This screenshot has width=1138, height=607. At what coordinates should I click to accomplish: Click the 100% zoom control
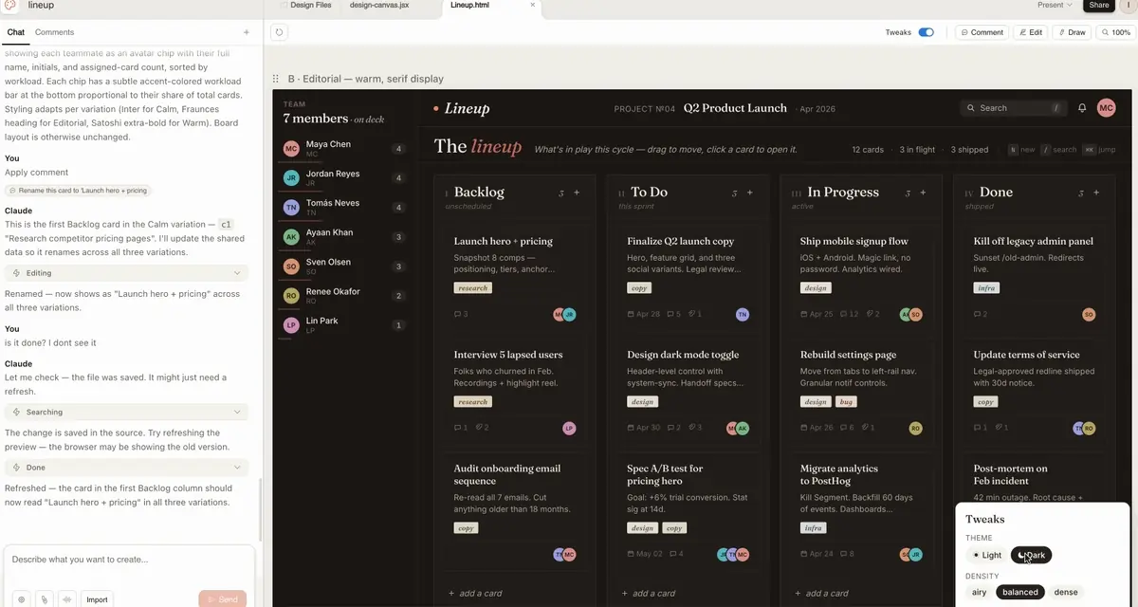click(1115, 32)
